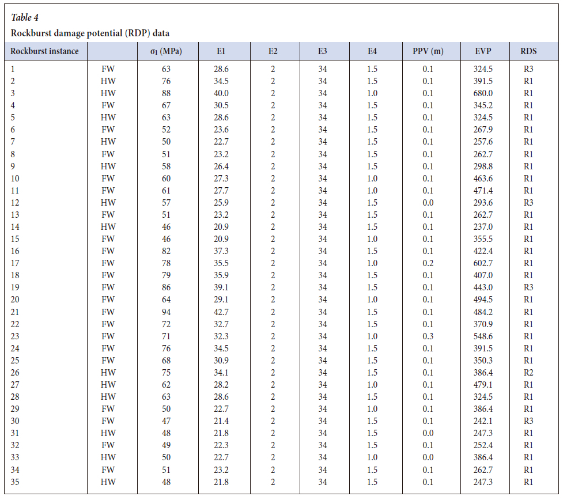Click the PPV (m) column header

(428, 51)
